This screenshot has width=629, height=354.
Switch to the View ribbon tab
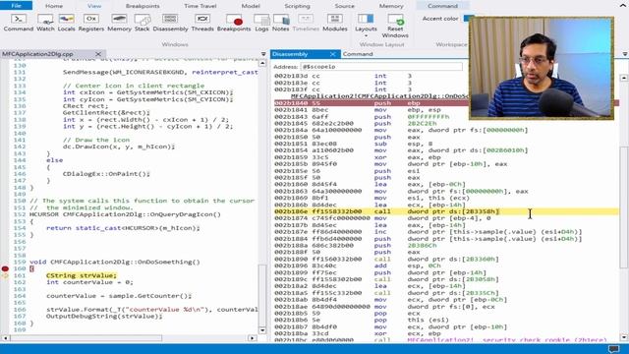tap(94, 6)
